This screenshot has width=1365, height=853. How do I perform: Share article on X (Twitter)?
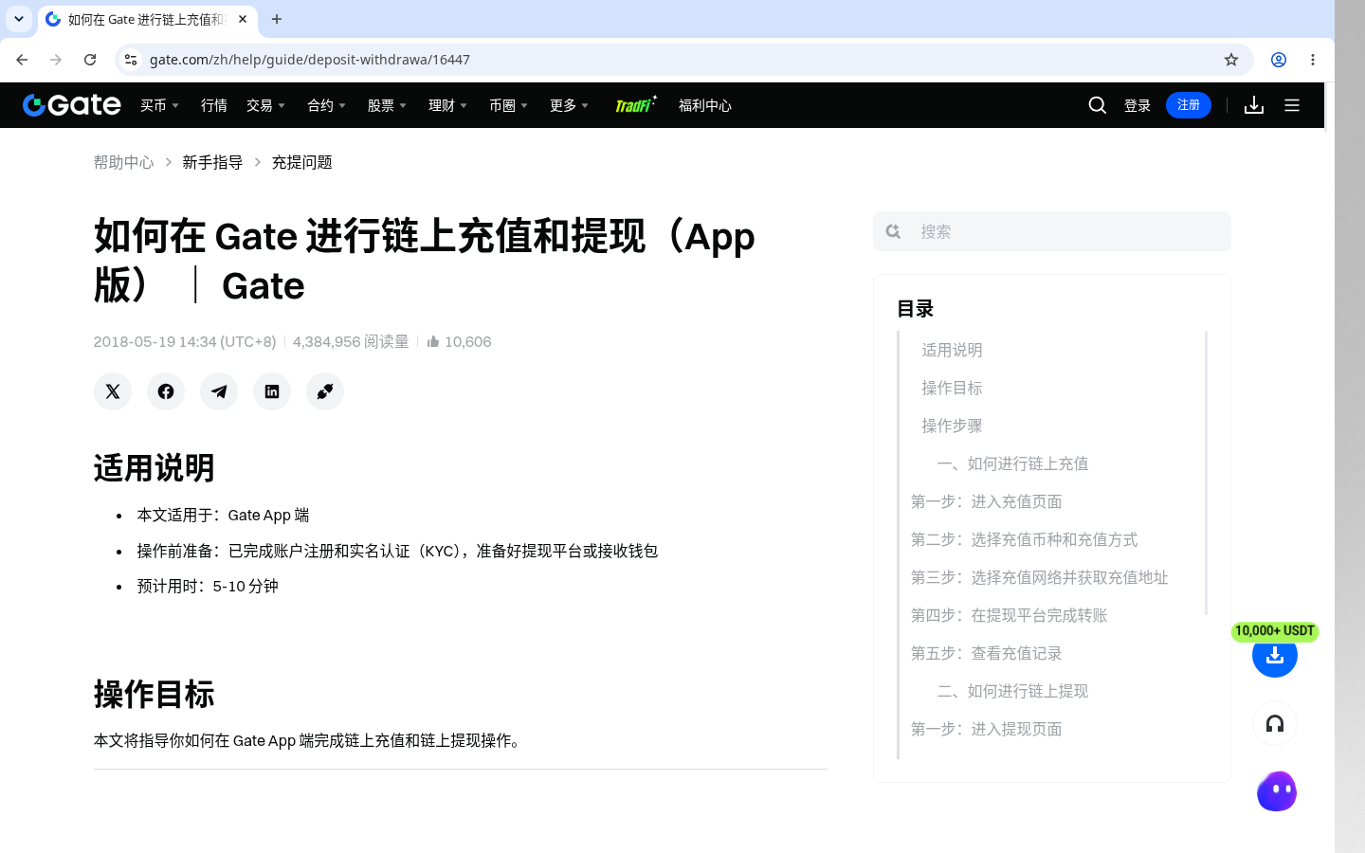click(113, 391)
